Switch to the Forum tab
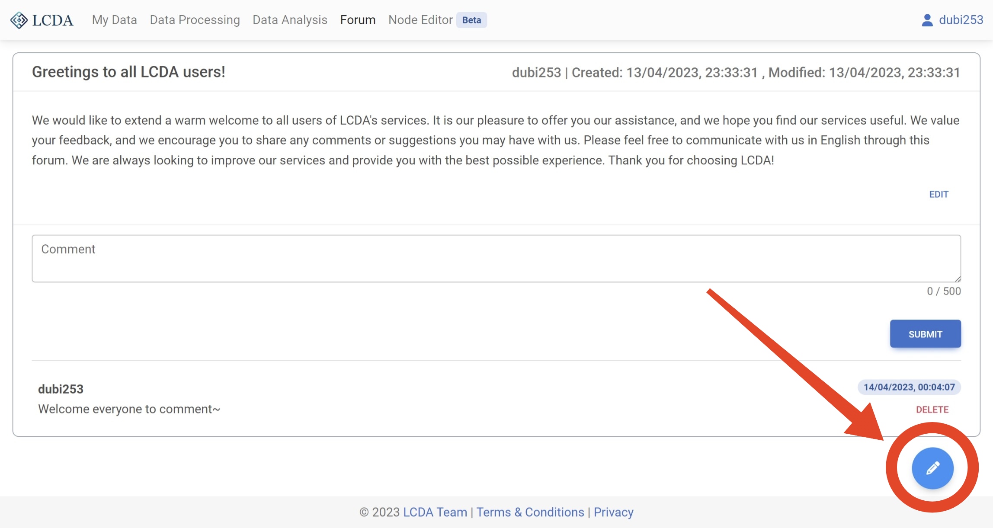The image size is (993, 528). 358,20
